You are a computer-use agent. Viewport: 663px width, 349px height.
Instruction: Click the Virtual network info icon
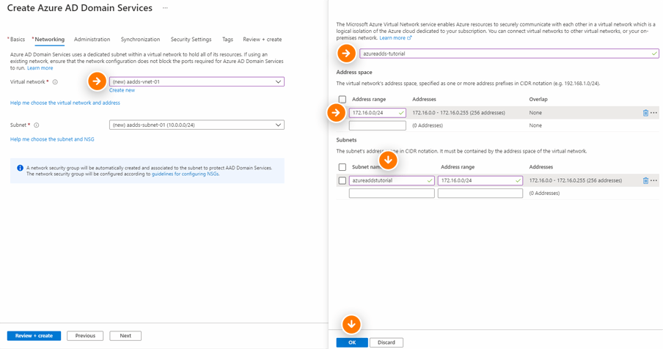pos(55,82)
